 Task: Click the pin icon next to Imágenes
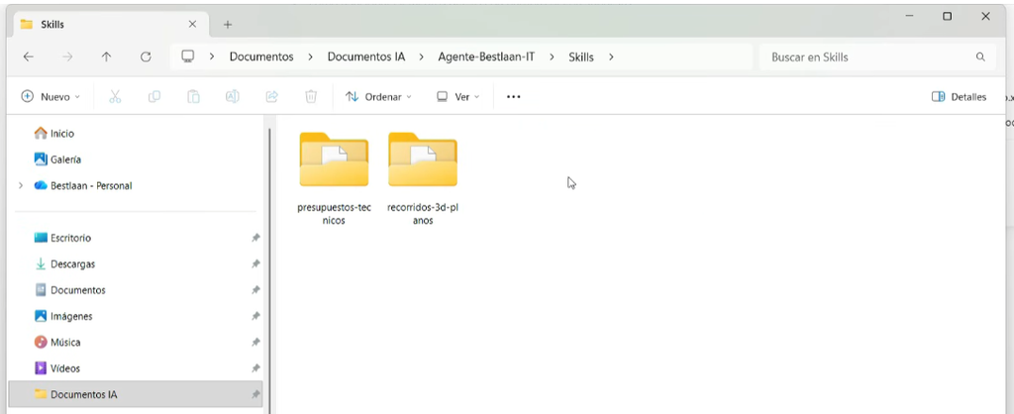[x=255, y=316]
